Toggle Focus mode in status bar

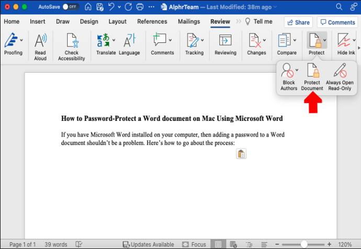coord(194,244)
